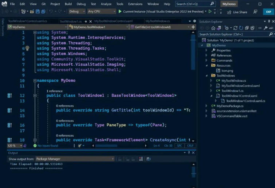Click the Refresh icon in Solution Explorer
275x188 pixels.
(x=241, y=28)
